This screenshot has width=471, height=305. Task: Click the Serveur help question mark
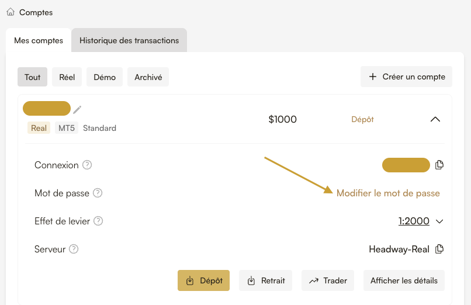(74, 249)
